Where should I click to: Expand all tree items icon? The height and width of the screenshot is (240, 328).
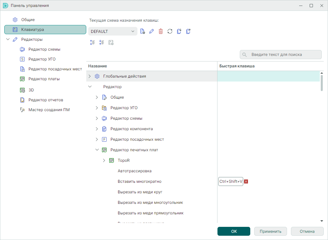[92, 42]
